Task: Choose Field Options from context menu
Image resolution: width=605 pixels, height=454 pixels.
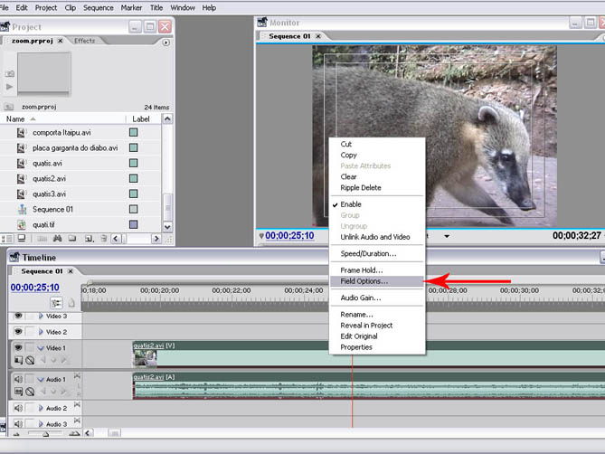Action: (364, 281)
